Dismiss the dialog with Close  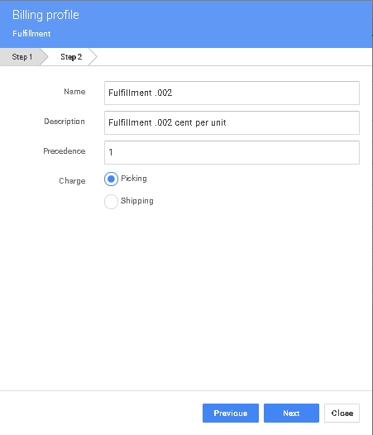click(342, 413)
